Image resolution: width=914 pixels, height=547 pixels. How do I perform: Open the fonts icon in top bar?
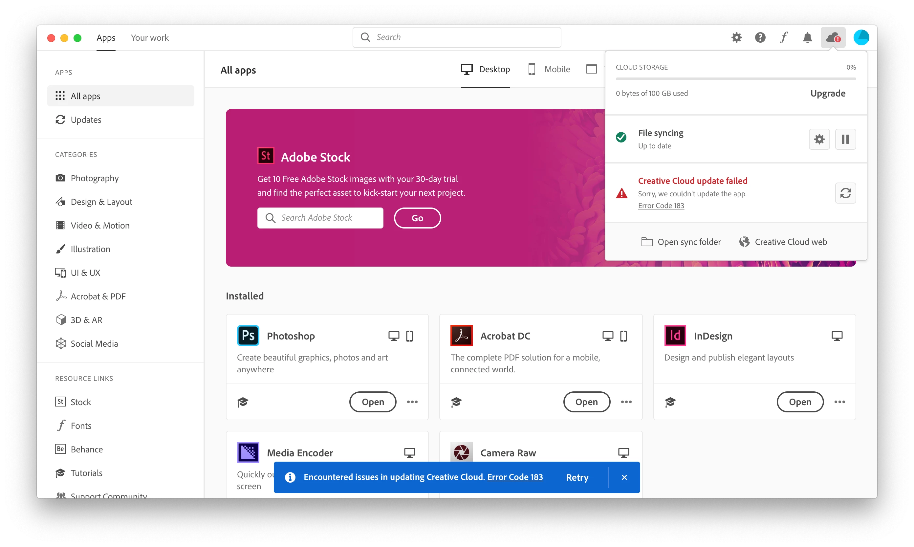tap(784, 38)
